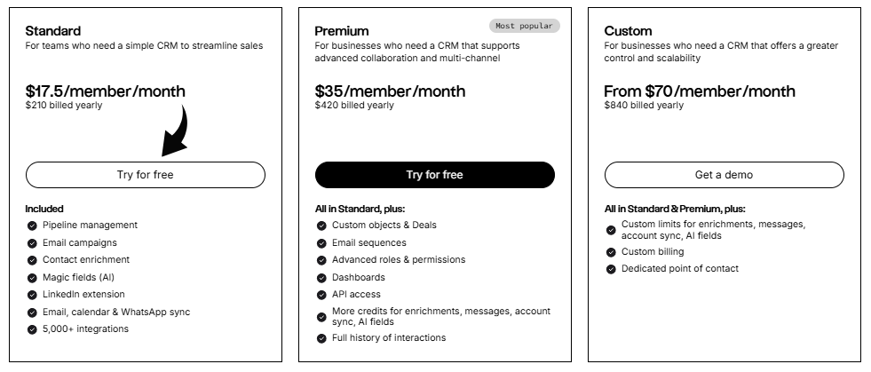Click the checkmark icon beside API access

pyautogui.click(x=321, y=295)
